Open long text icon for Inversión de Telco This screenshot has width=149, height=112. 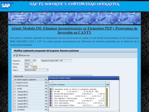[107, 96]
